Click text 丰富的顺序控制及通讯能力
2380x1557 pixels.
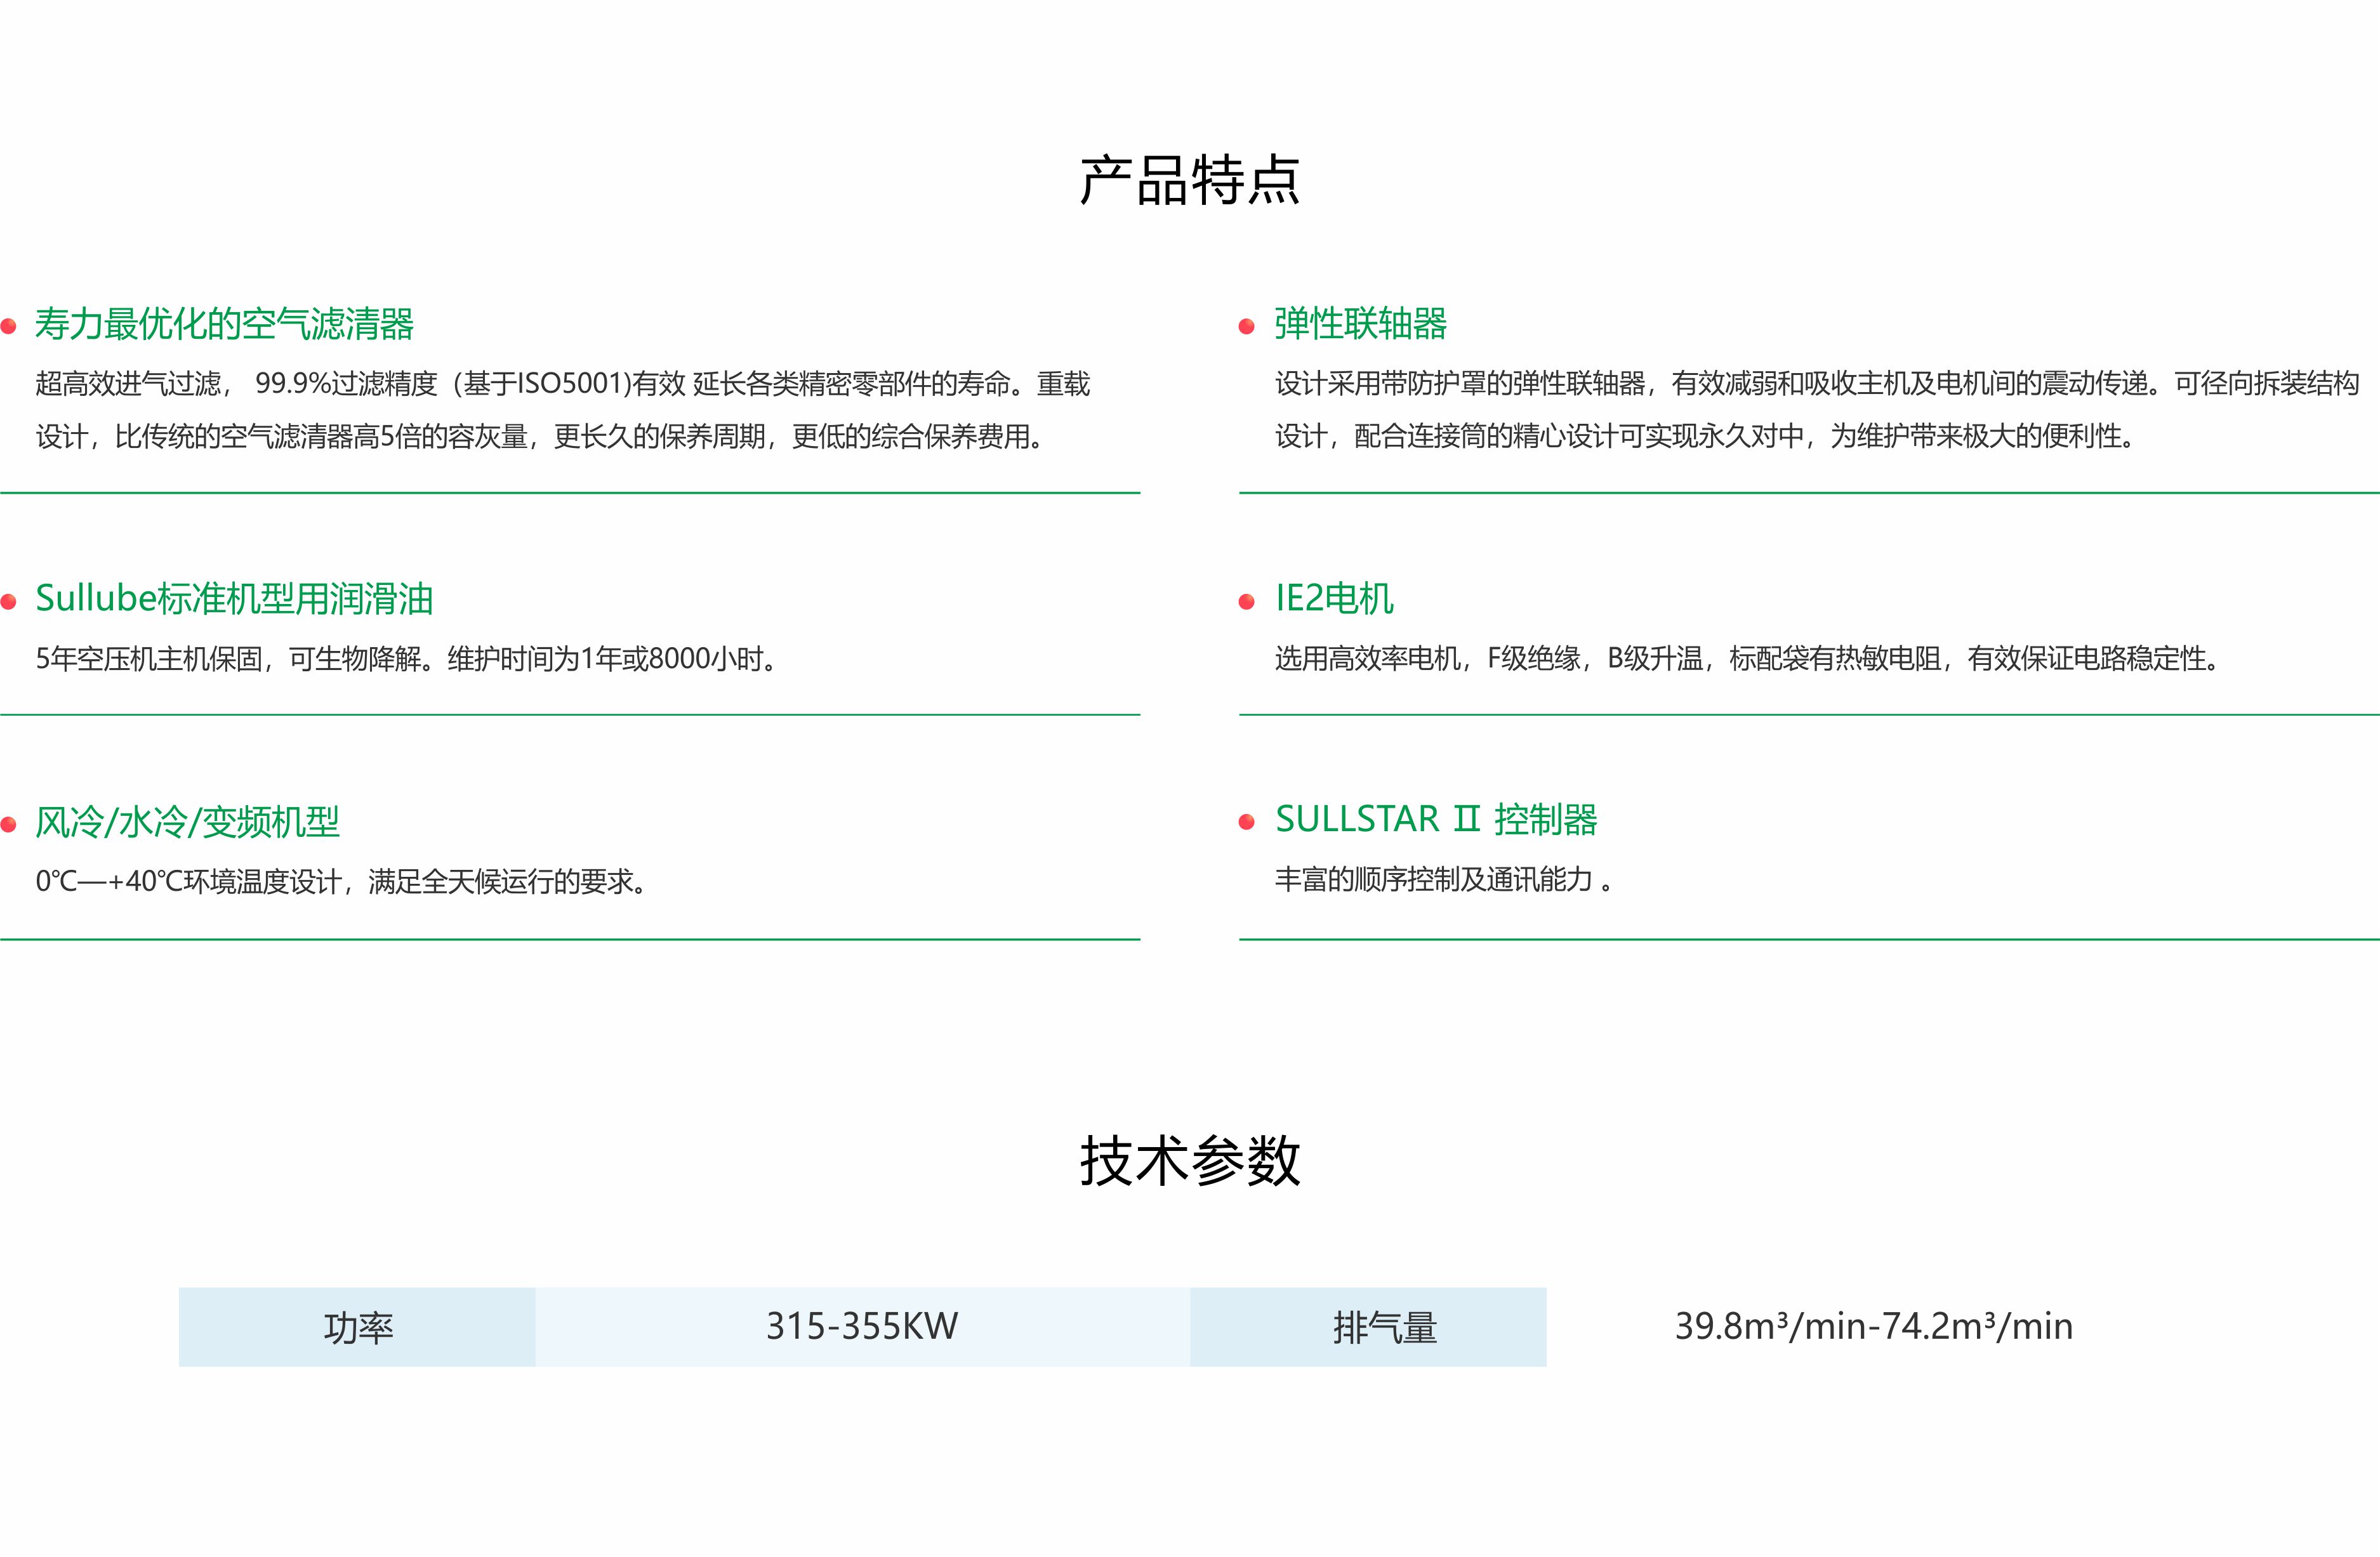click(x=1433, y=880)
